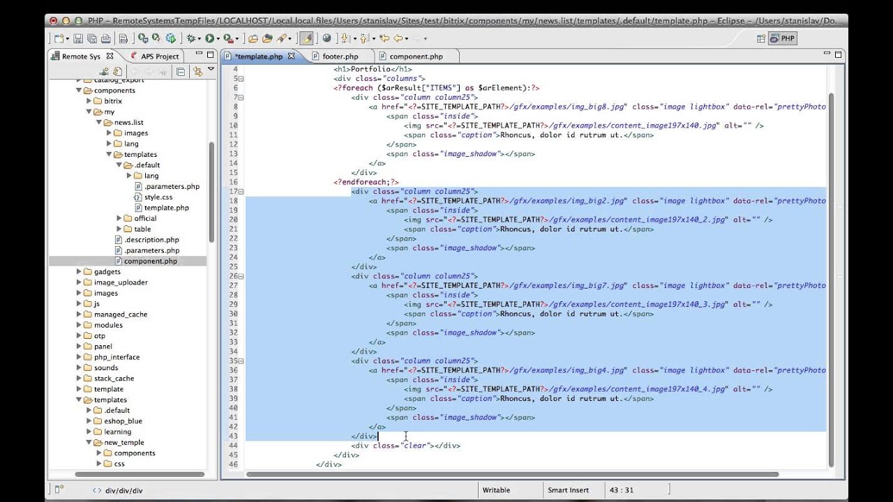
Task: Maximize the editor area
Action: [838, 54]
